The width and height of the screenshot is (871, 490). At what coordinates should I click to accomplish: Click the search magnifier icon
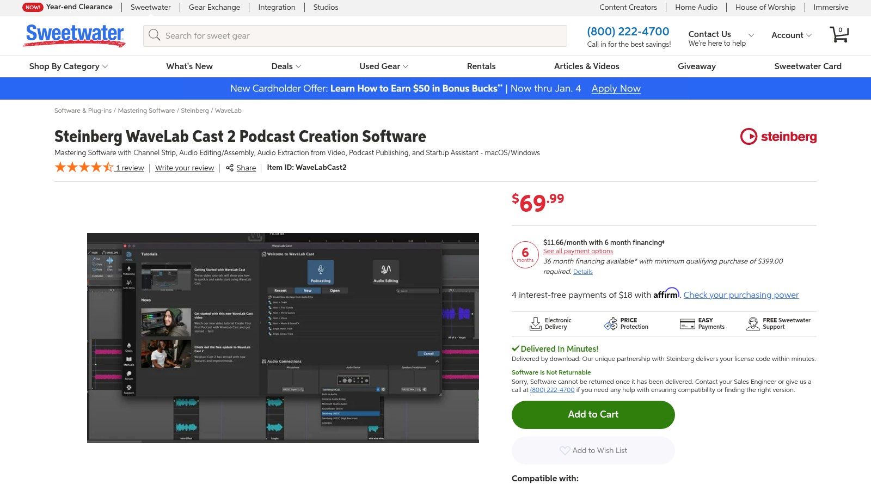point(155,35)
